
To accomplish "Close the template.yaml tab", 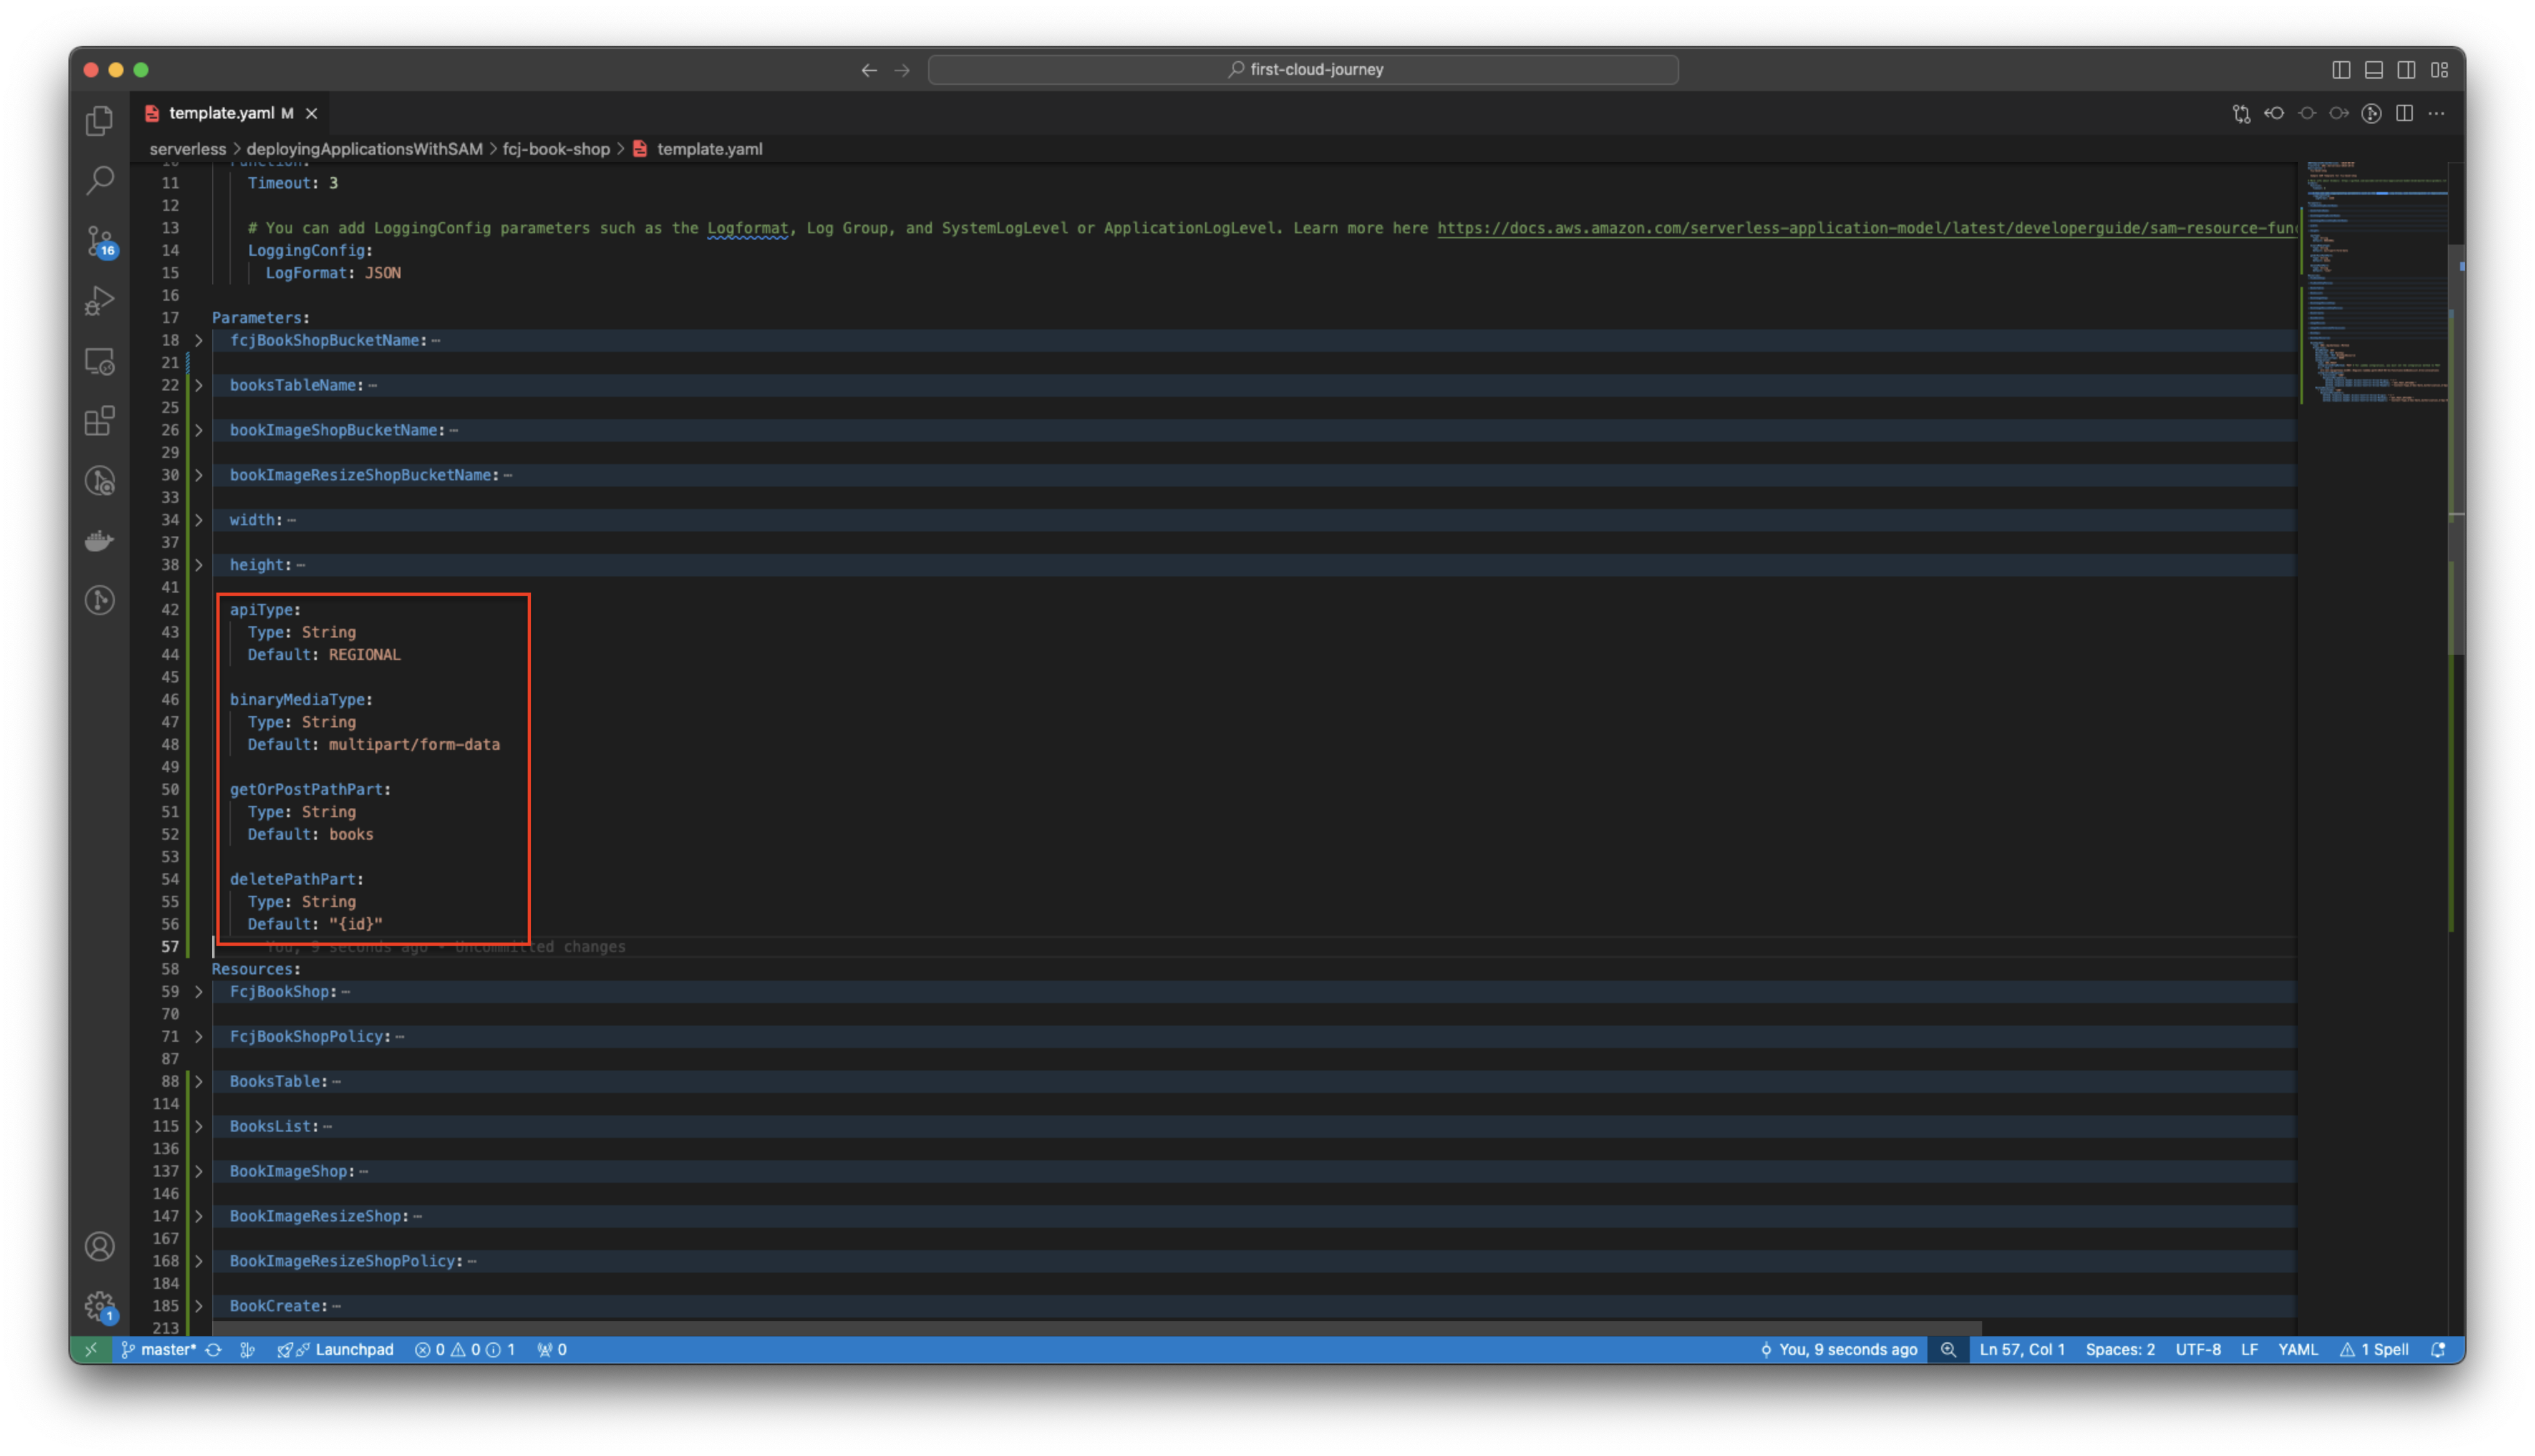I will pyautogui.click(x=312, y=114).
